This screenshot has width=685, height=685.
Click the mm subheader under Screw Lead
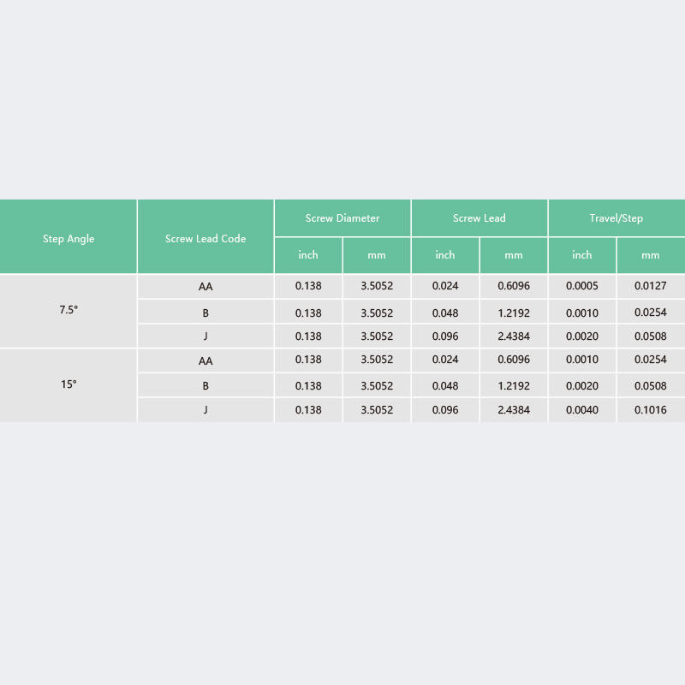click(514, 255)
